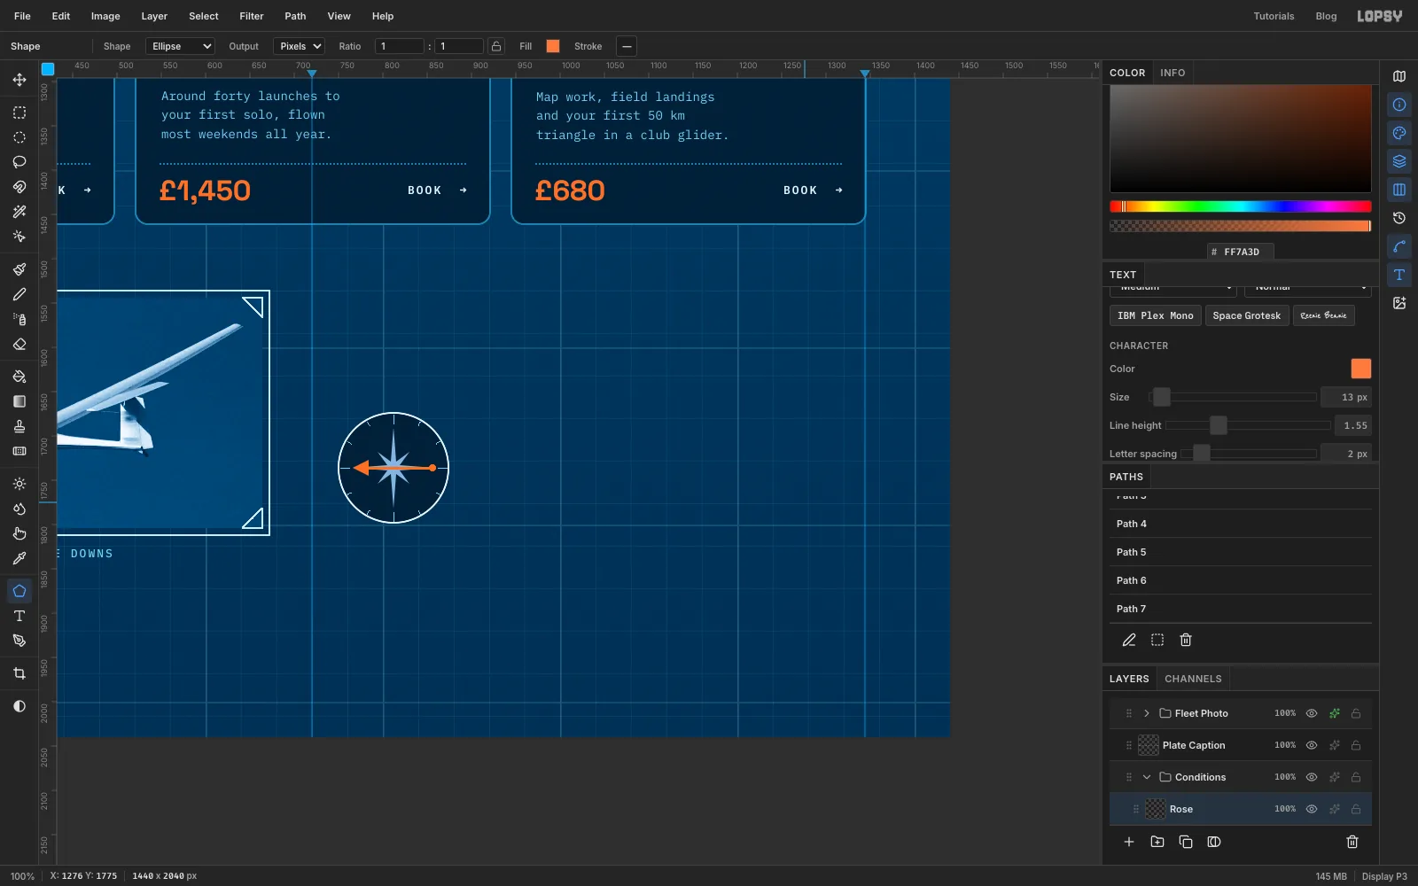Open the Filter menu
This screenshot has width=1418, height=886.
tap(252, 16)
